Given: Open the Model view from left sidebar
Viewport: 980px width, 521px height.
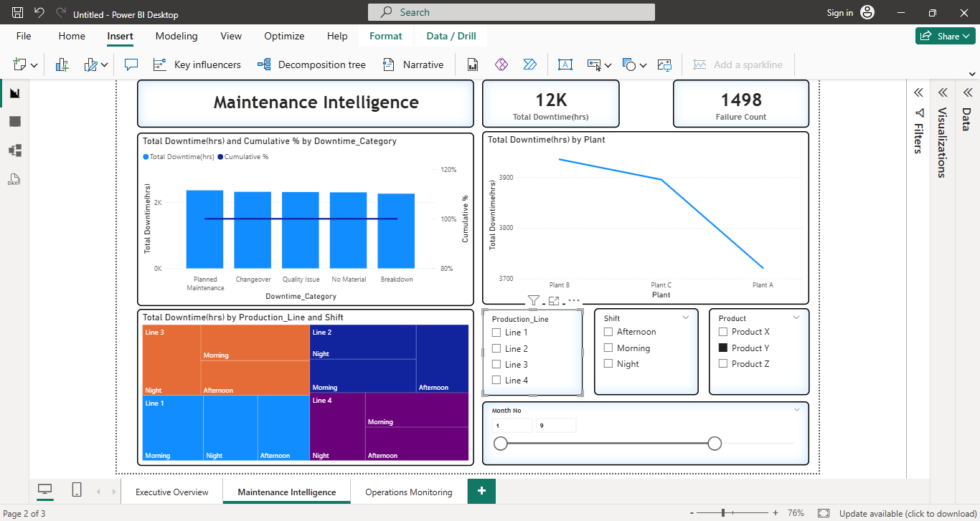Looking at the screenshot, I should 15,150.
